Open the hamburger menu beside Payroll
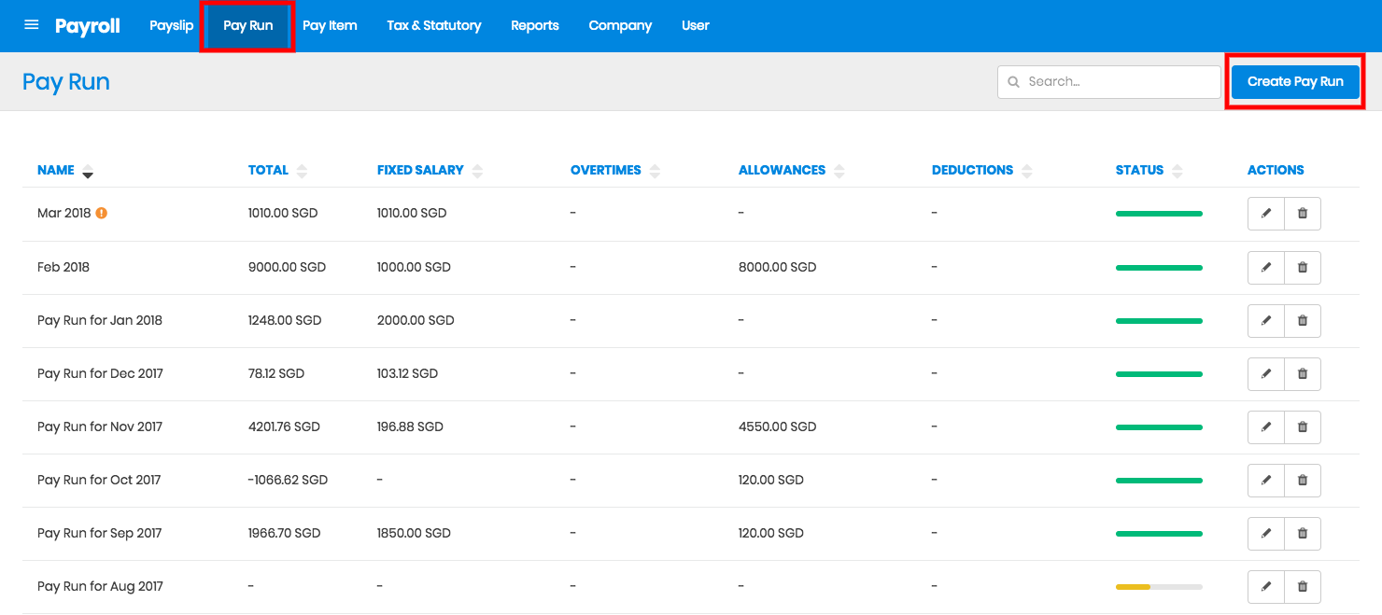 pos(32,25)
